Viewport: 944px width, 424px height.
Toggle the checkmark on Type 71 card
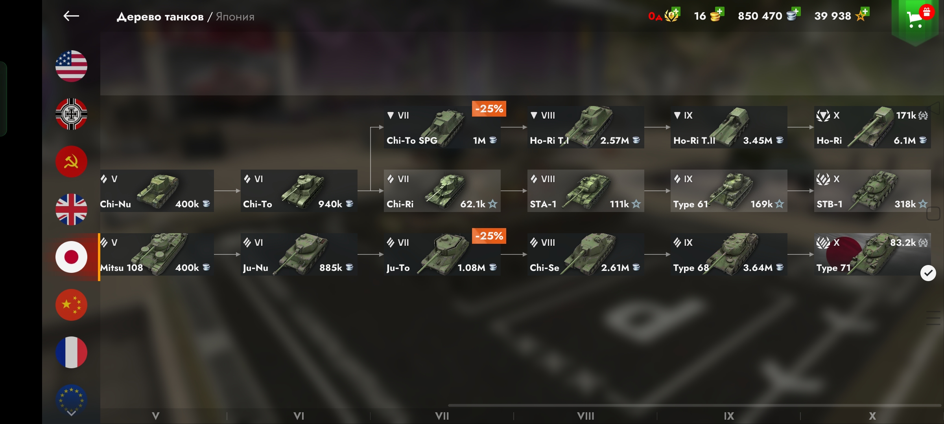[928, 273]
